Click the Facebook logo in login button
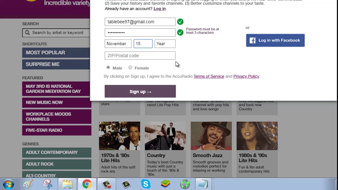Viewport: 338px width, 190px height. click(x=252, y=40)
